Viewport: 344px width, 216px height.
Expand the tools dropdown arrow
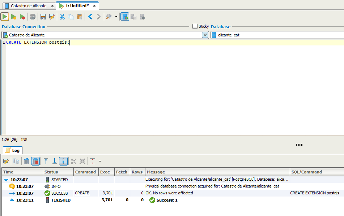pyautogui.click(x=116, y=17)
